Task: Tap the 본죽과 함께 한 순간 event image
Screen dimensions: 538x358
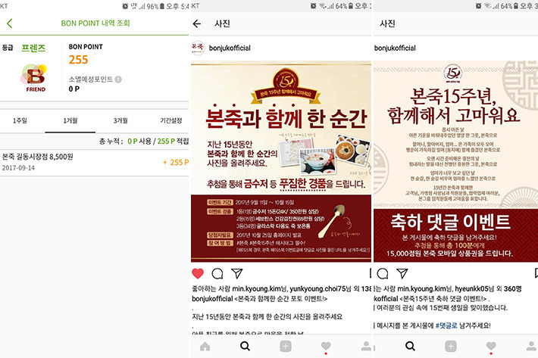Action: 280,162
